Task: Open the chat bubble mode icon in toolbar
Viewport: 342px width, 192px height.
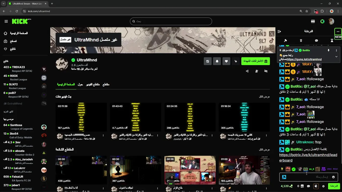Action: pyautogui.click(x=316, y=41)
